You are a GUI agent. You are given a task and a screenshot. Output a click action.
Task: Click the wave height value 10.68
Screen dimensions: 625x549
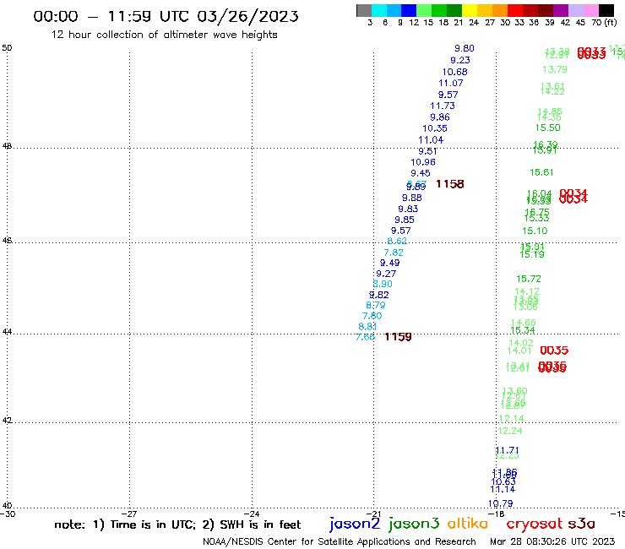click(x=454, y=72)
